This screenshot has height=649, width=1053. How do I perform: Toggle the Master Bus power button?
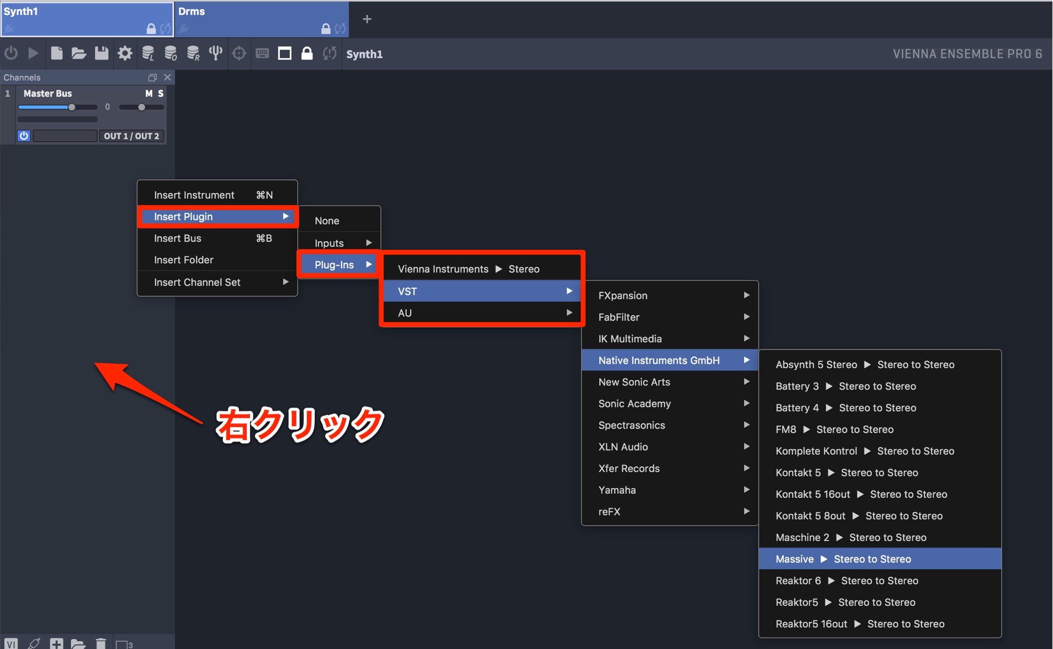24,136
